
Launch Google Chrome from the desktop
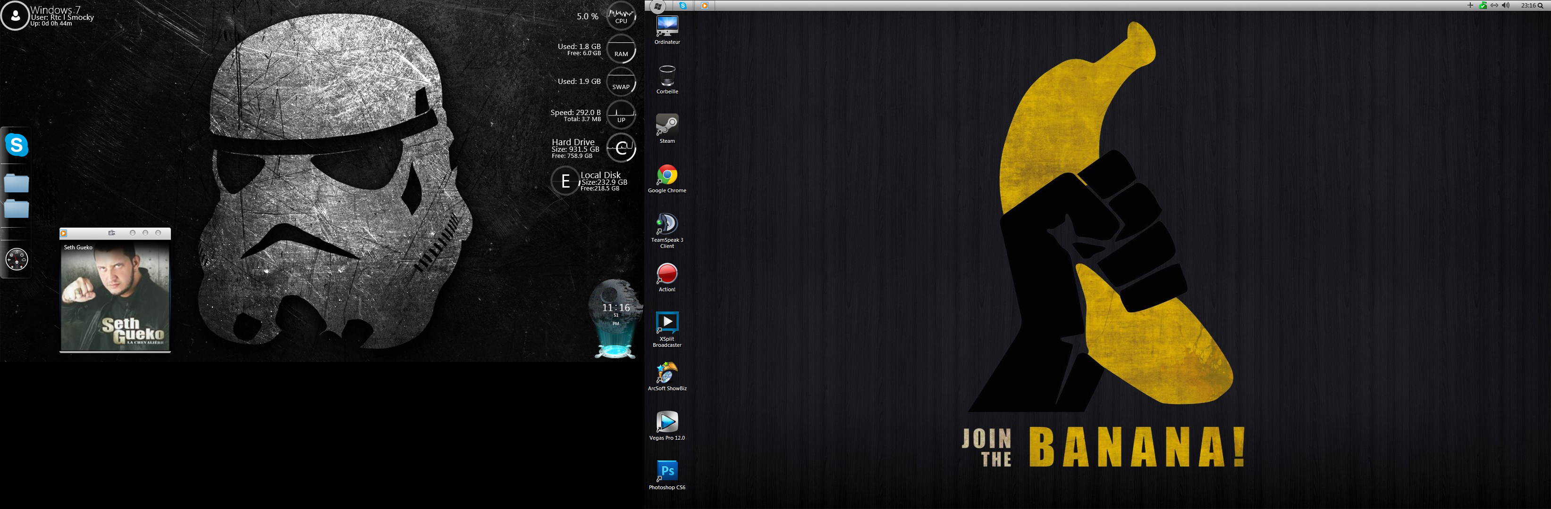(667, 178)
